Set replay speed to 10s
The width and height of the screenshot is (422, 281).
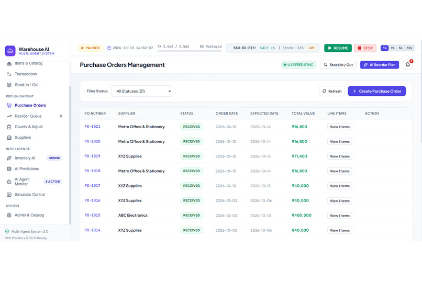pyautogui.click(x=409, y=48)
